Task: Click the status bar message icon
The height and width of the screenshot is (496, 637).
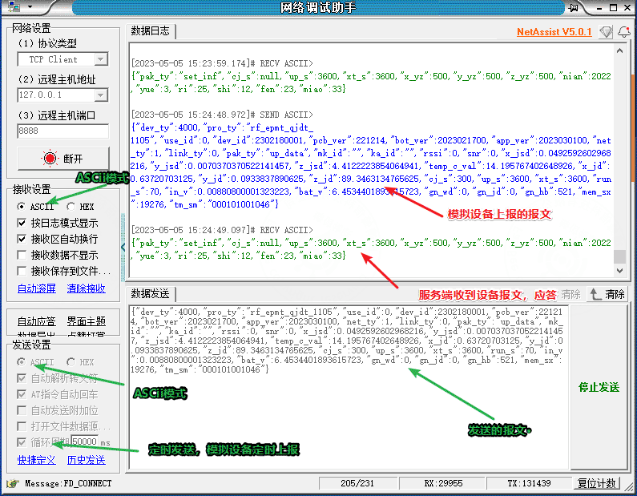Action: click(12, 483)
